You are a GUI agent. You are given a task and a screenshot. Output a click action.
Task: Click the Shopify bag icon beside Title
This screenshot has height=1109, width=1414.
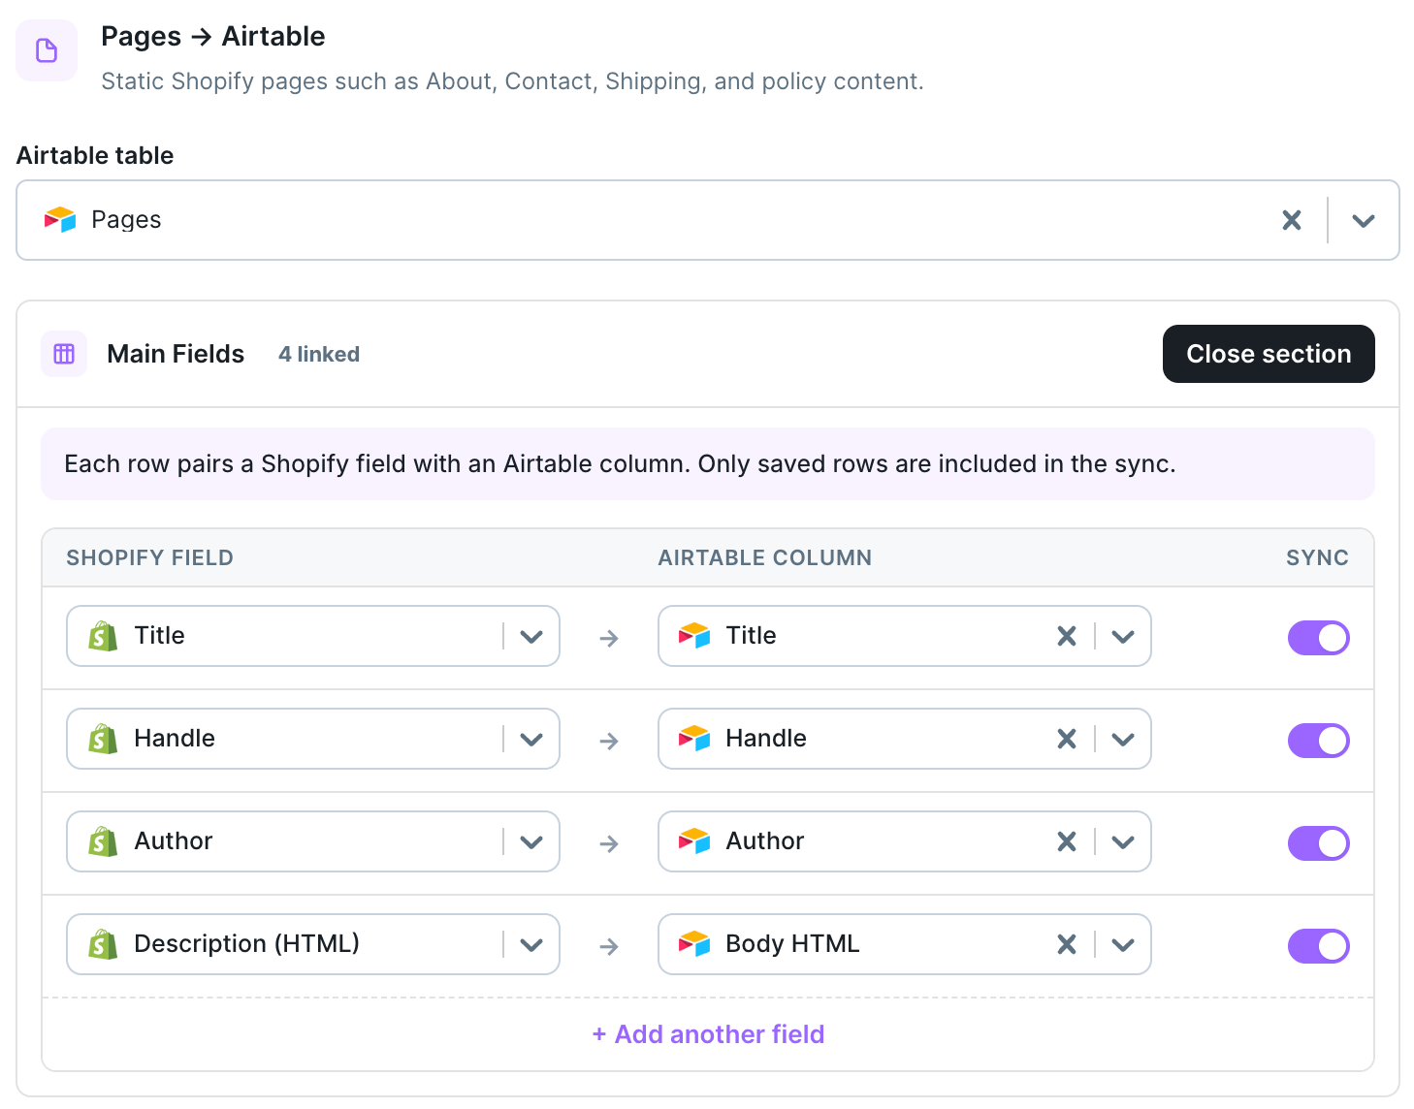[x=103, y=636]
